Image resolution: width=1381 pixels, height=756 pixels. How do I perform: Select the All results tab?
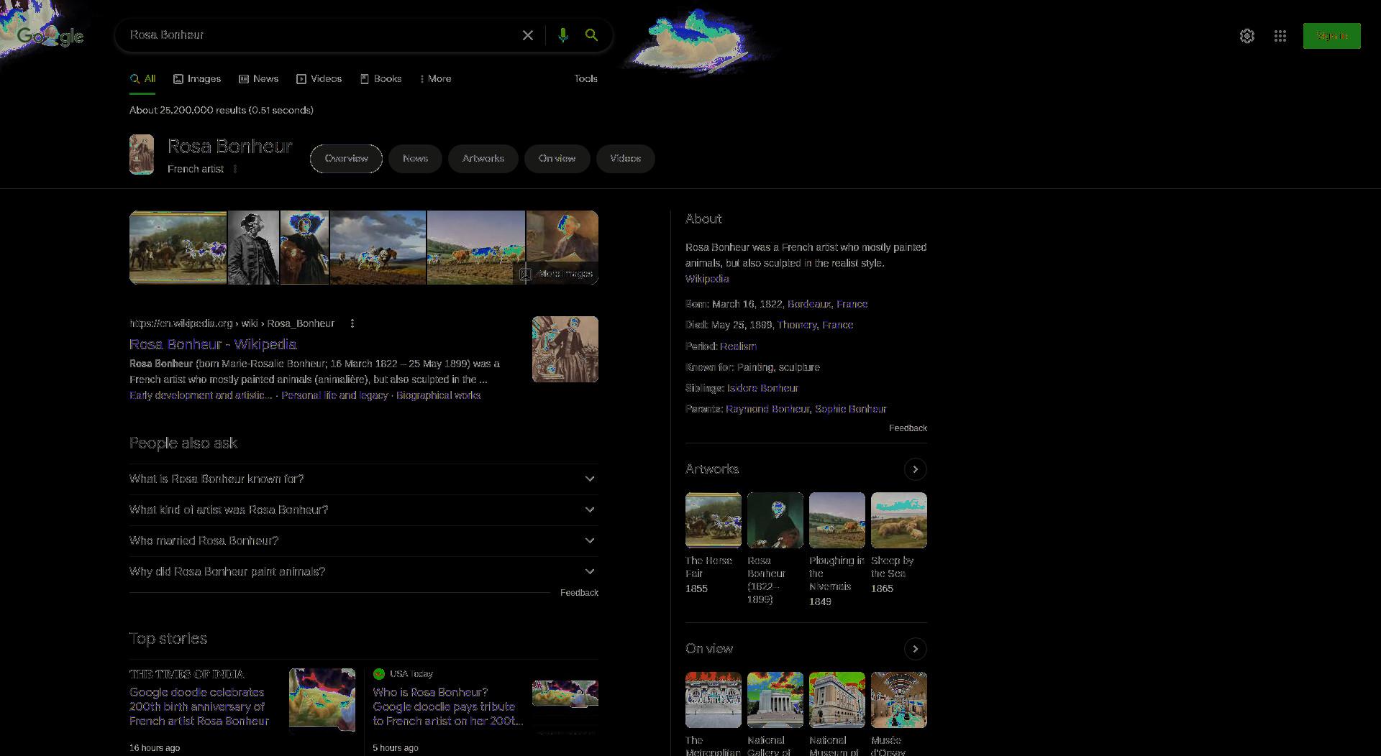[142, 79]
